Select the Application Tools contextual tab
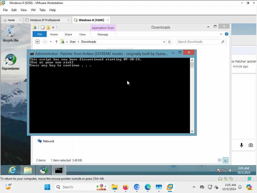This screenshot has width=257, height=193. pos(103,28)
